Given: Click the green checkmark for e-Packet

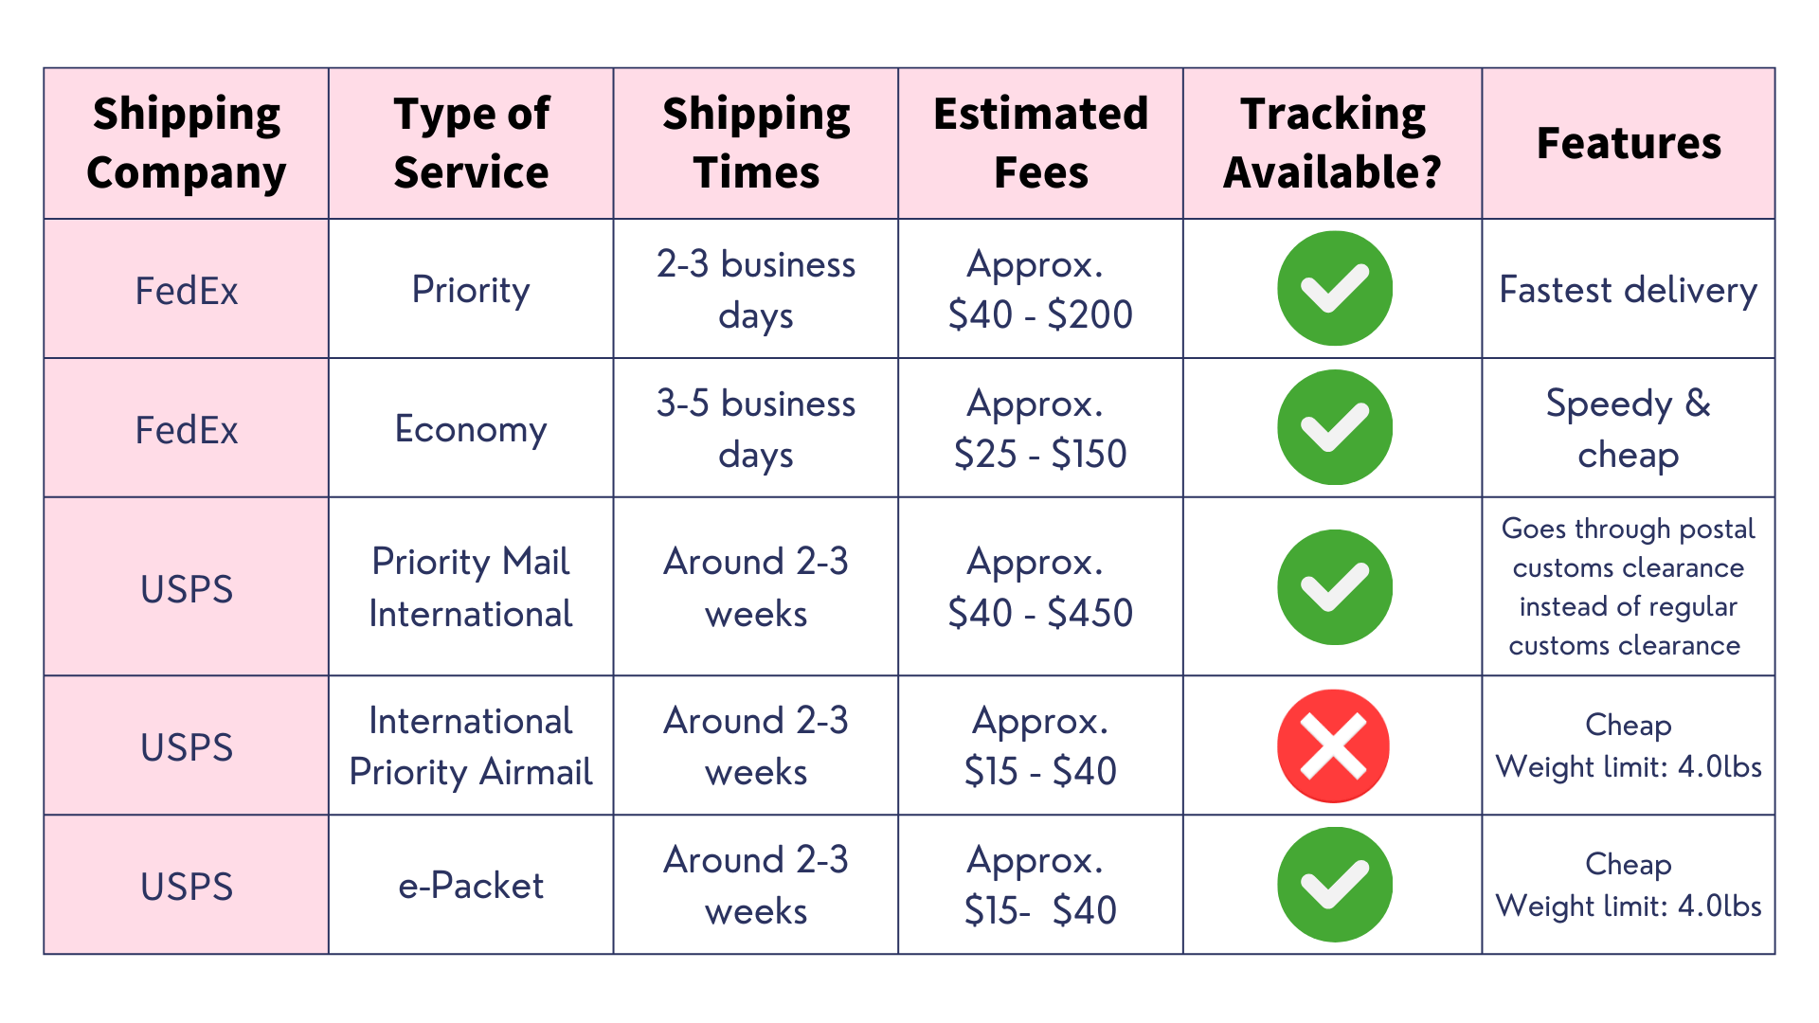Looking at the screenshot, I should [1334, 885].
